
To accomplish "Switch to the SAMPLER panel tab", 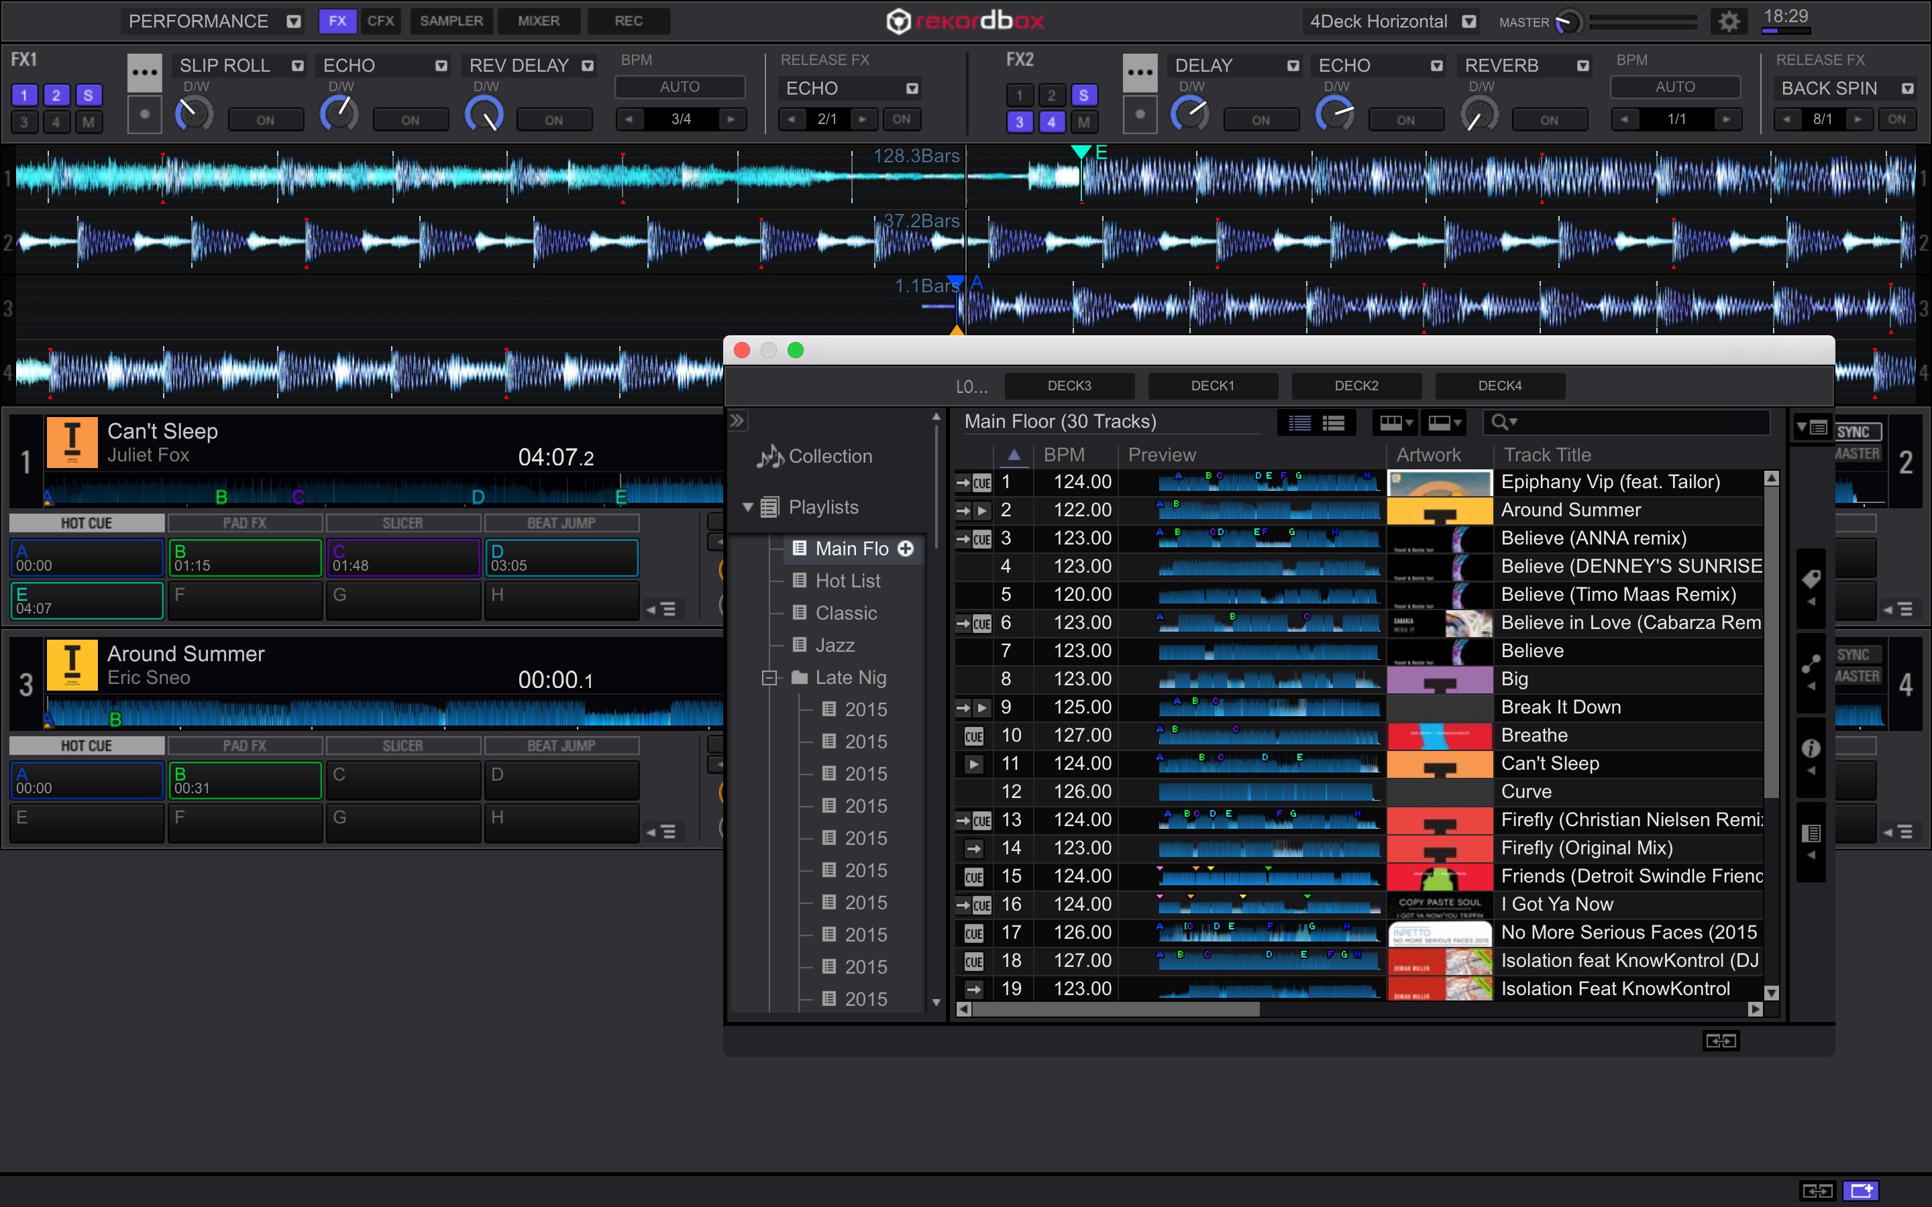I will pos(451,21).
